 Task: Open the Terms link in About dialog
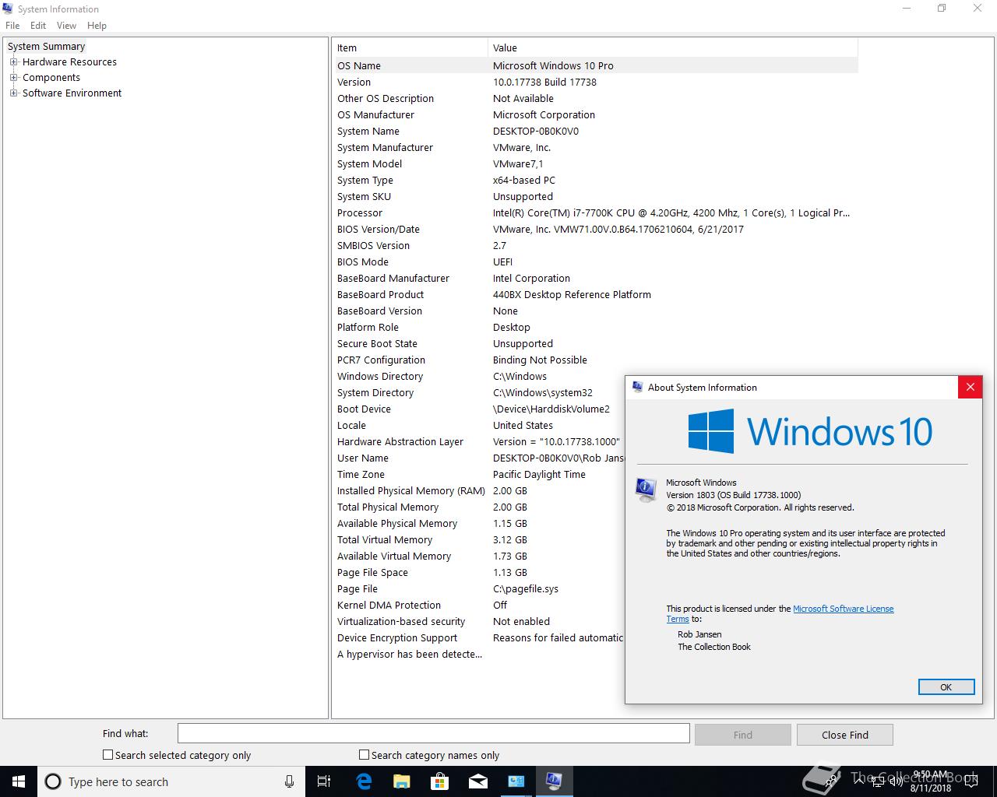678,619
